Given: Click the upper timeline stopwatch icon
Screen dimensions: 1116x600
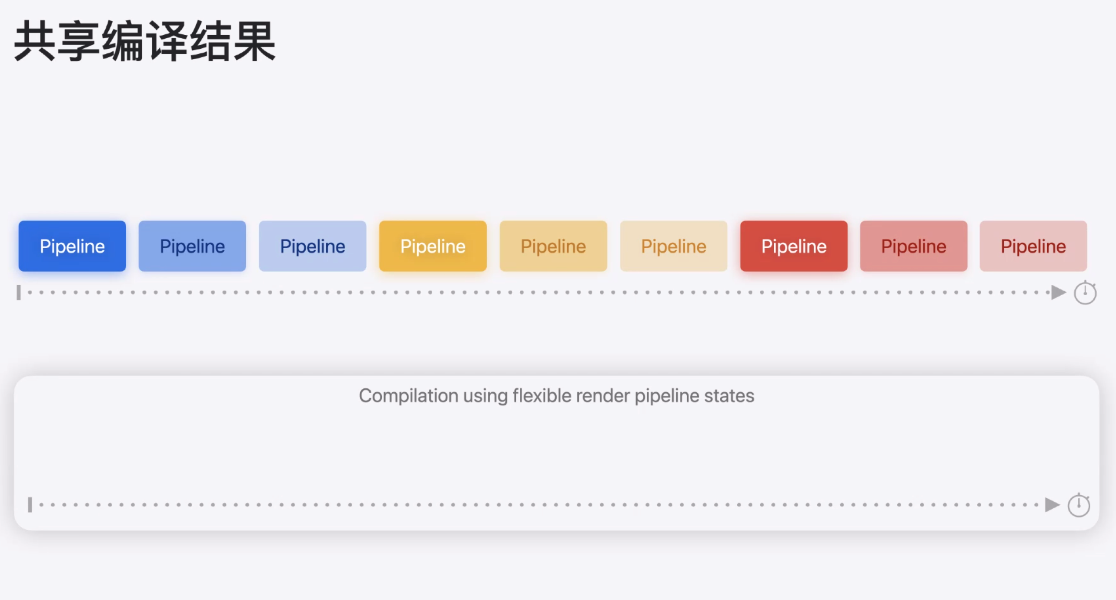Looking at the screenshot, I should coord(1085,293).
